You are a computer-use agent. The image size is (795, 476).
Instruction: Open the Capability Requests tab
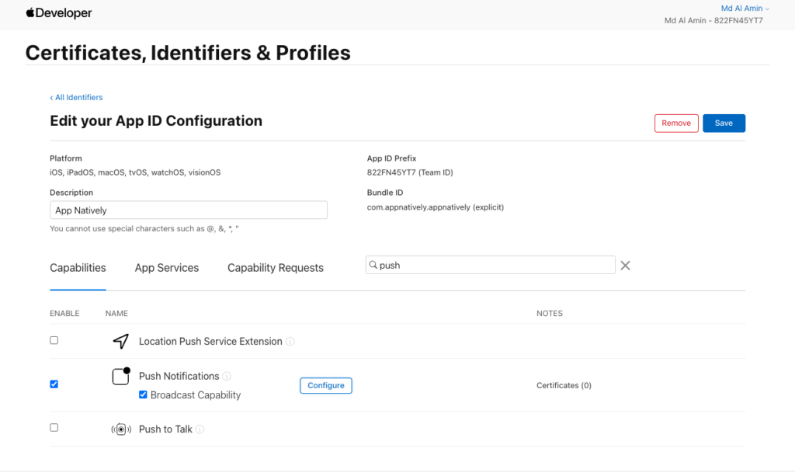point(276,268)
